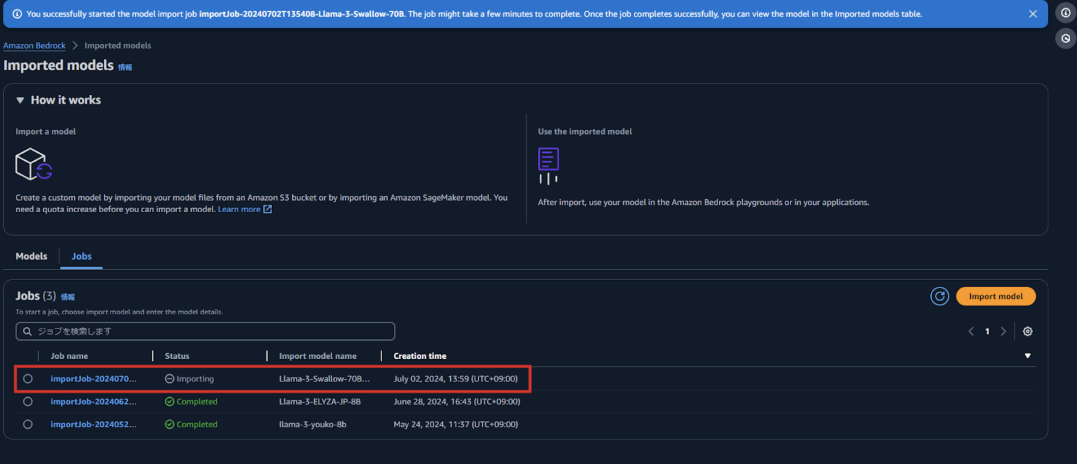Select radio for llama-3-youko-8b job

coord(28,424)
